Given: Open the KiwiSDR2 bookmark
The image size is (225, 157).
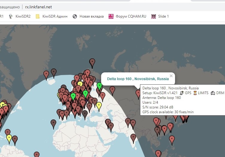Looking at the screenshot, I should (20, 16).
